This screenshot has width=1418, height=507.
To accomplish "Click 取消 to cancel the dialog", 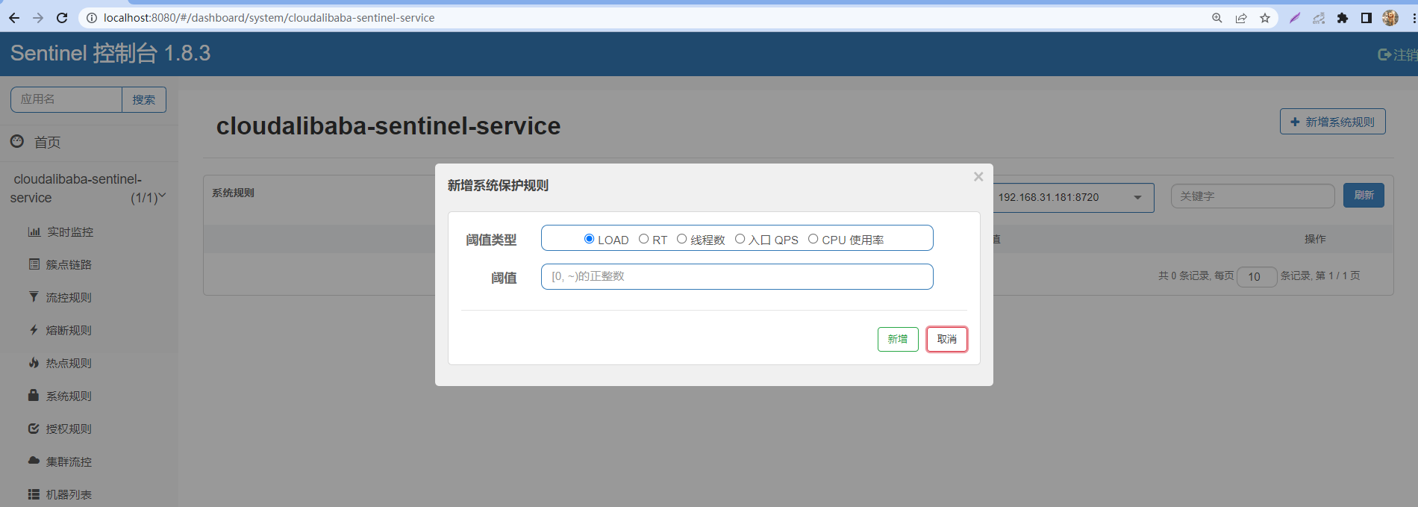I will click(947, 339).
